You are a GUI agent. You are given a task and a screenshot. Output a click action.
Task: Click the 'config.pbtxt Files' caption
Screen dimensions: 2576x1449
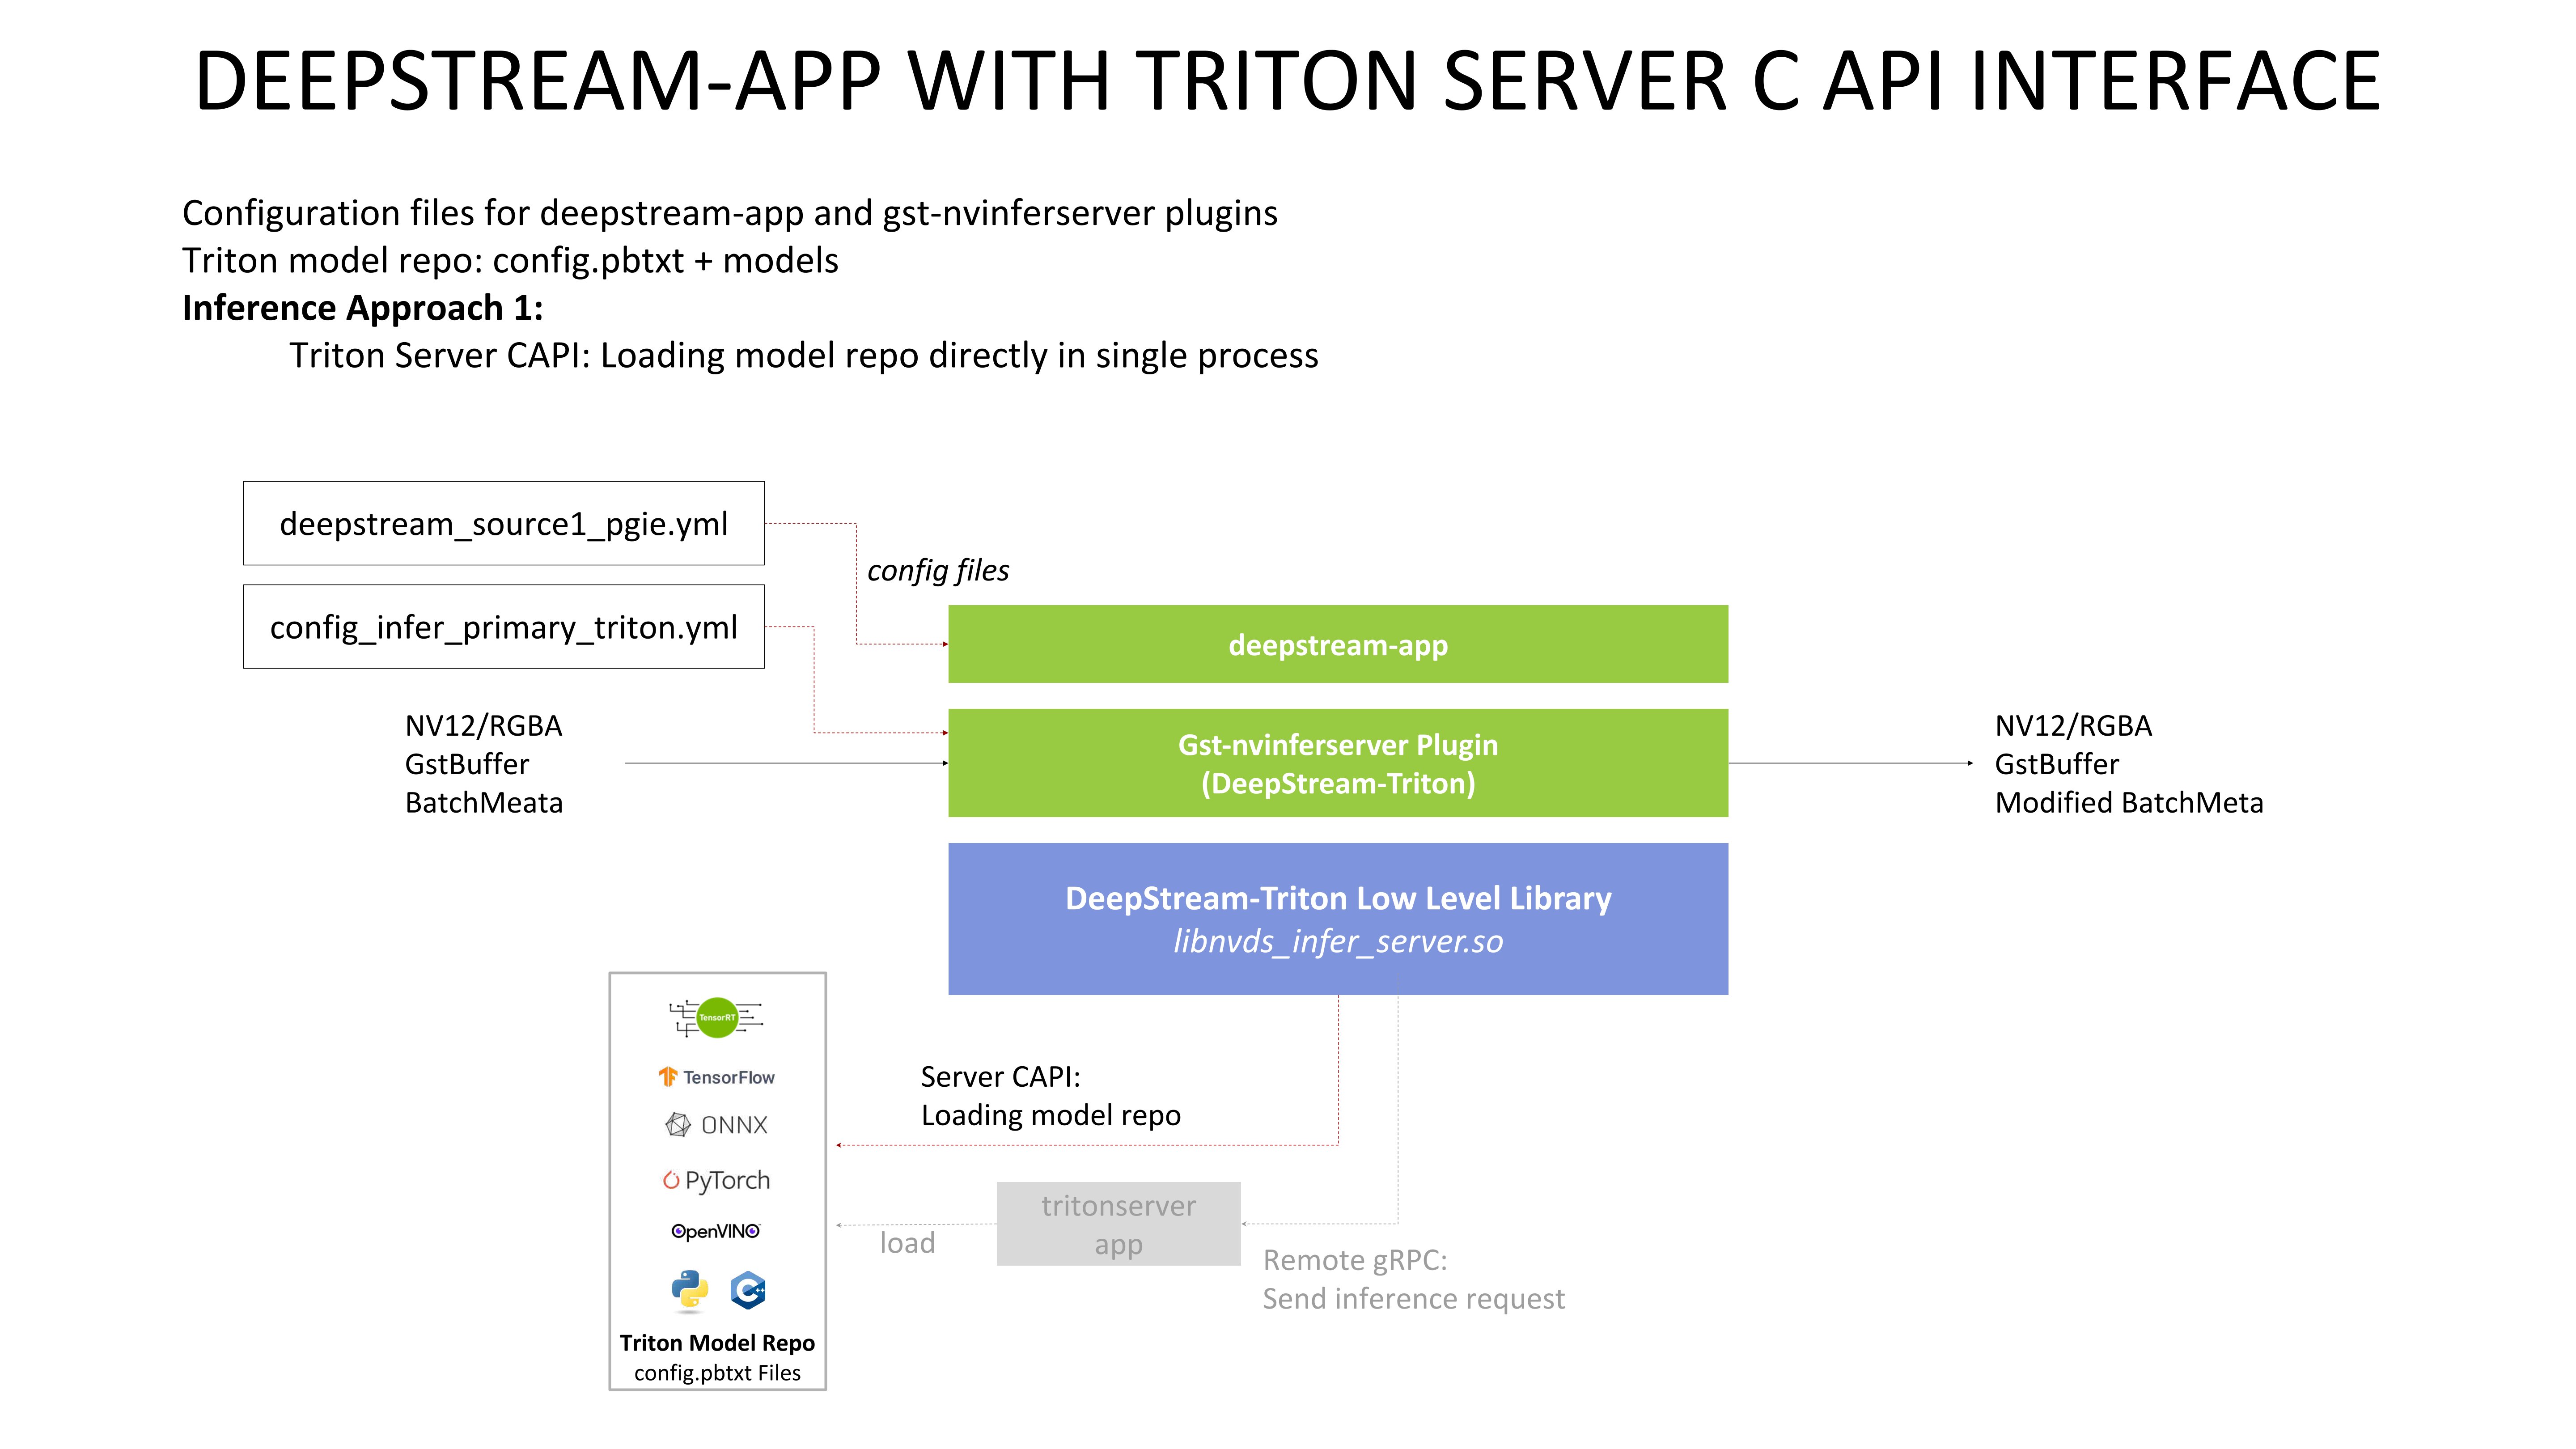(717, 1373)
